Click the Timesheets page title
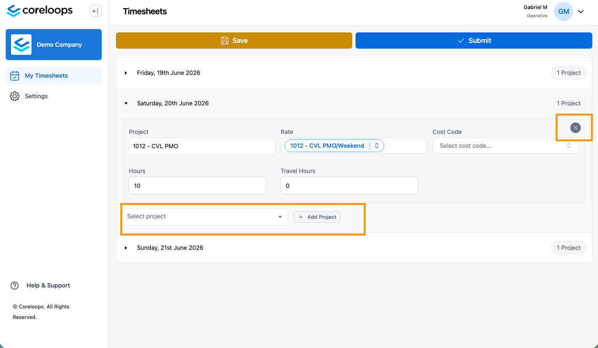 [x=145, y=11]
